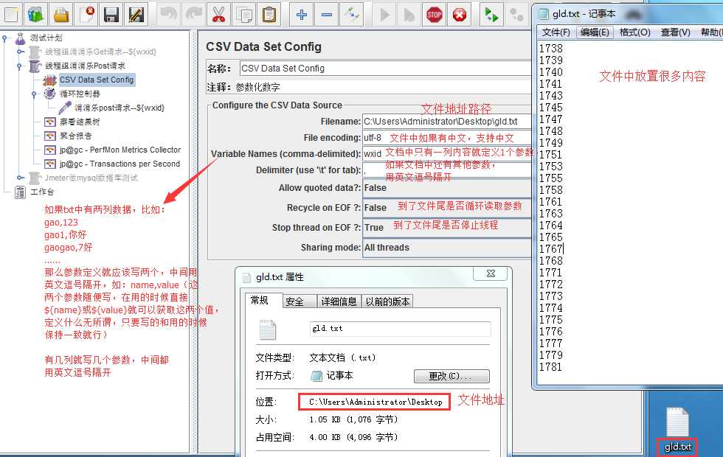
Task: Expand all with the plus icon
Action: tap(302, 14)
